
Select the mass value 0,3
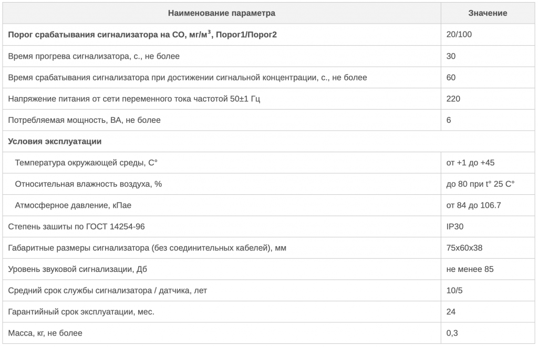click(x=451, y=333)
